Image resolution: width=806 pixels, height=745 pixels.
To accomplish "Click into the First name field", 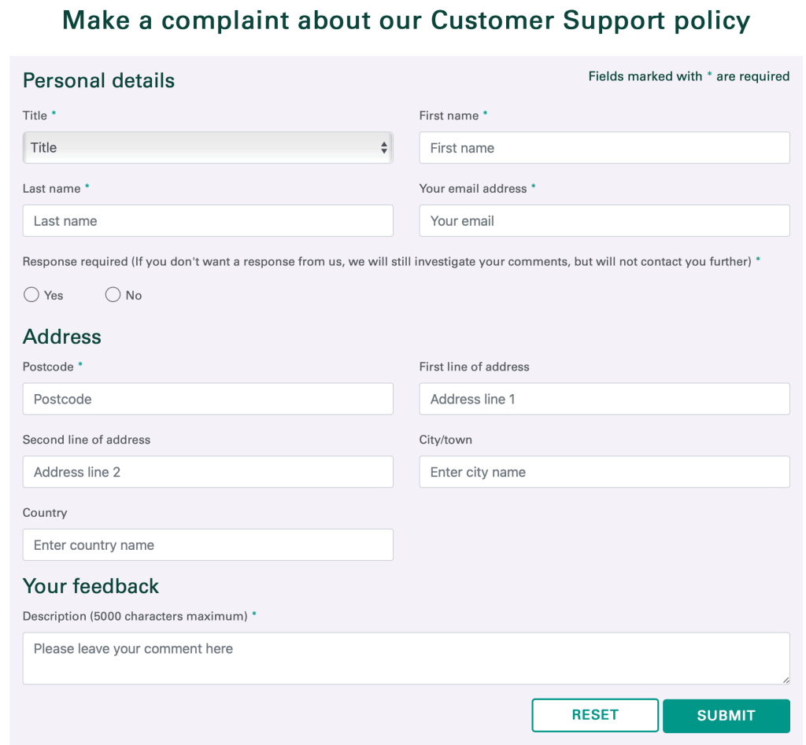I will 604,148.
